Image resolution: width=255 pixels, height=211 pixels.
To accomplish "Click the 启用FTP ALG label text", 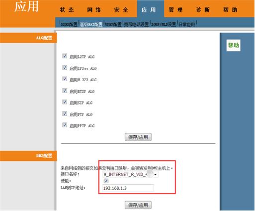I will point(81,114).
